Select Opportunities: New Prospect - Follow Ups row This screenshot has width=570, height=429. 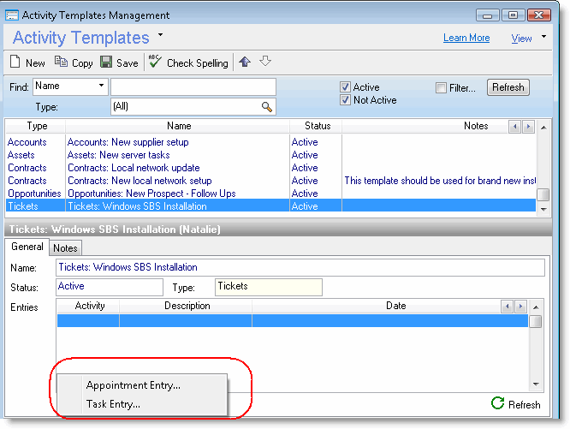tap(270, 194)
